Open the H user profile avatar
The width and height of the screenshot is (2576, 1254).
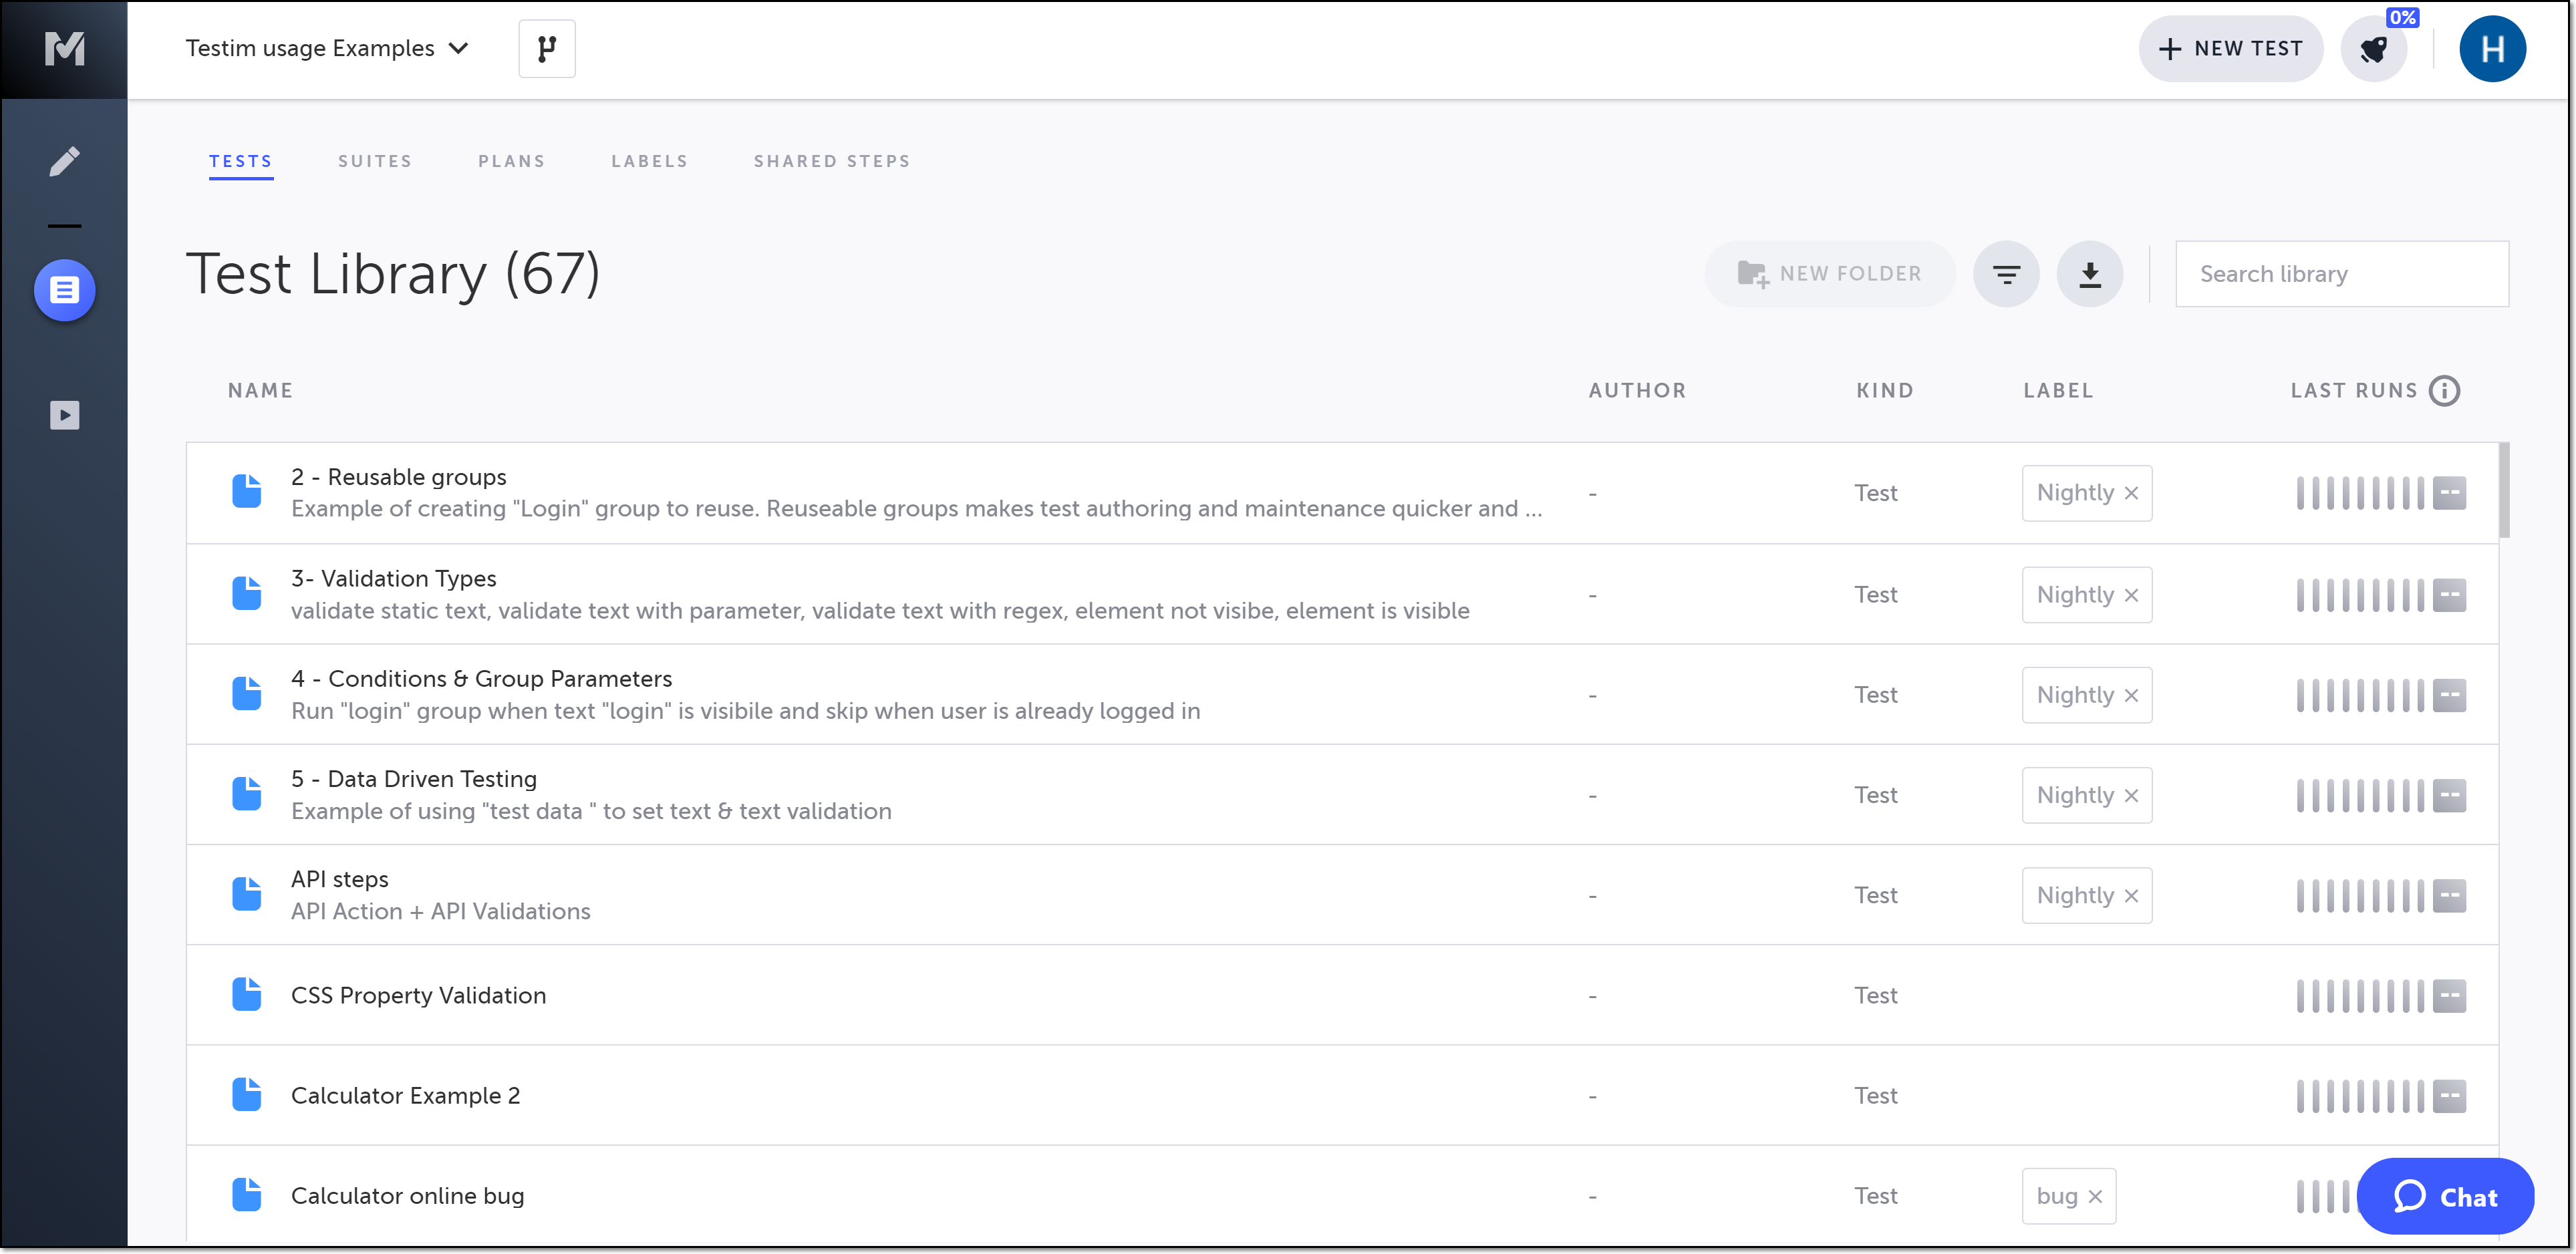click(2492, 48)
